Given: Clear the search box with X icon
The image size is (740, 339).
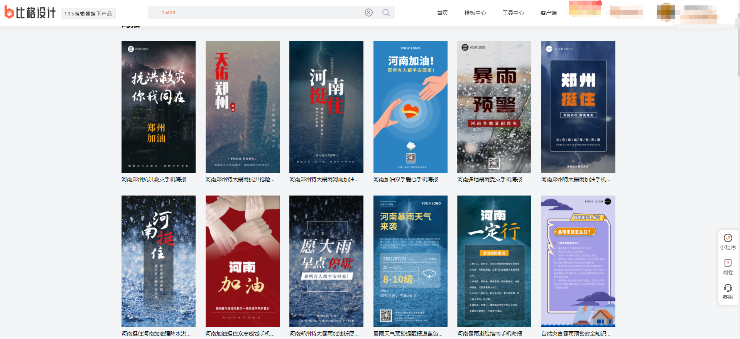Looking at the screenshot, I should point(368,13).
